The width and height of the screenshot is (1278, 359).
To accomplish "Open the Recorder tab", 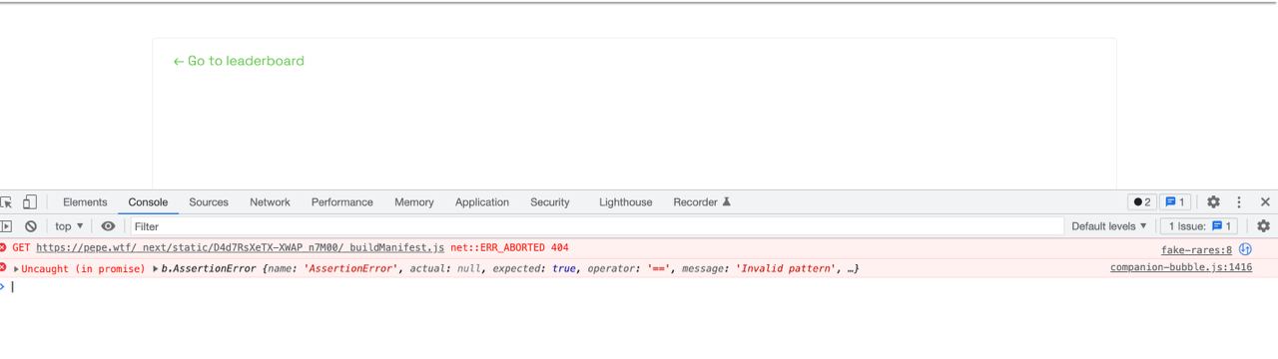I will (702, 201).
